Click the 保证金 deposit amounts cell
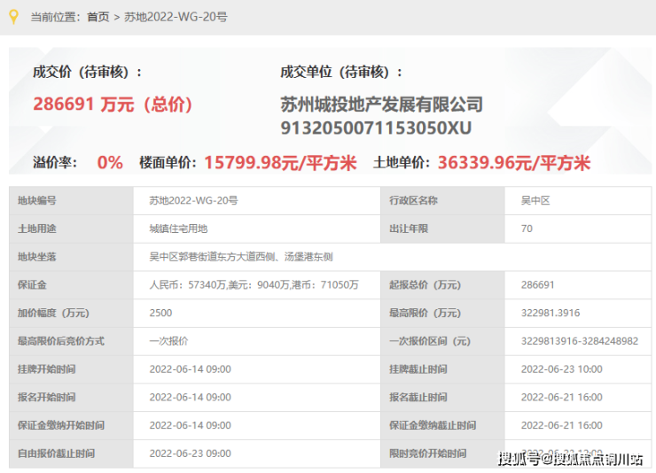The width and height of the screenshot is (656, 473). (256, 285)
